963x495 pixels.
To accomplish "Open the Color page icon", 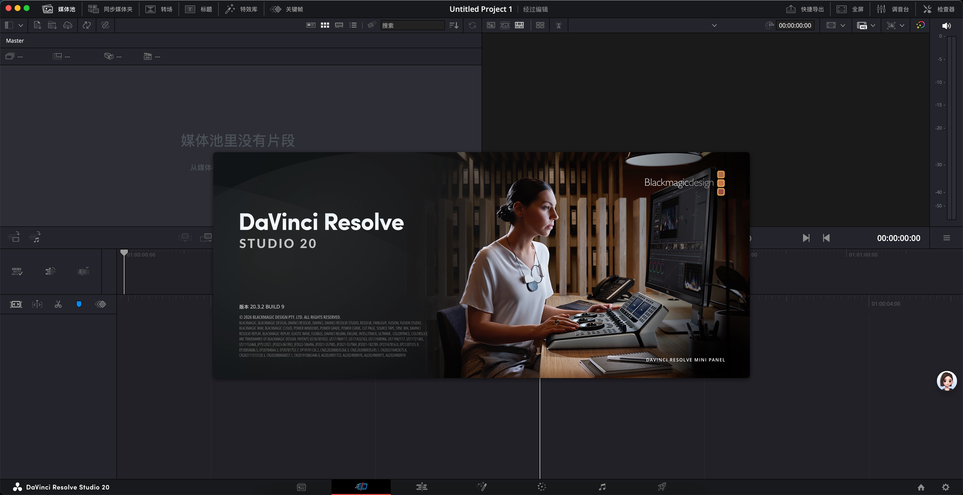I will tap(542, 487).
